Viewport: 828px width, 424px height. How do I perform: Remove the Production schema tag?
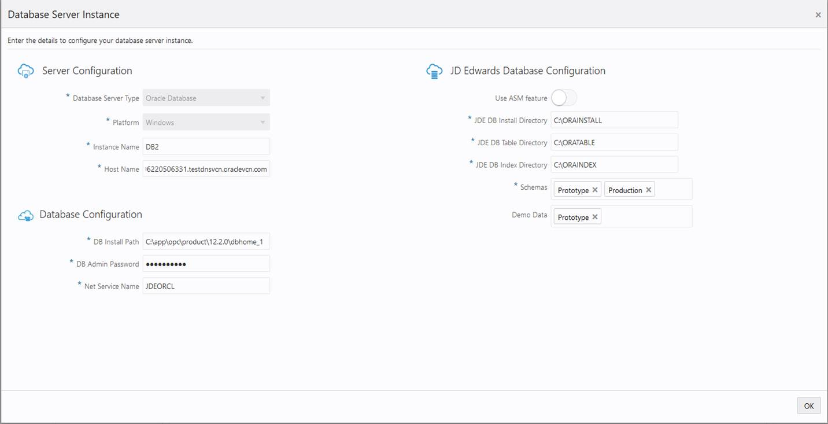click(649, 189)
